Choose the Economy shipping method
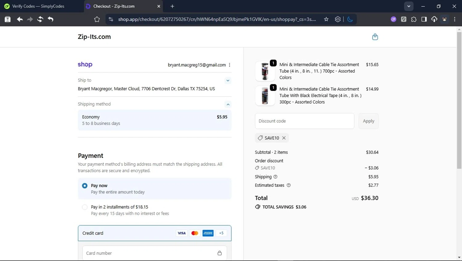Screen dimensions: 462x261 155,120
